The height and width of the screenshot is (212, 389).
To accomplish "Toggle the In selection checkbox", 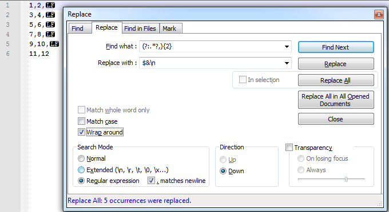I will [243, 80].
